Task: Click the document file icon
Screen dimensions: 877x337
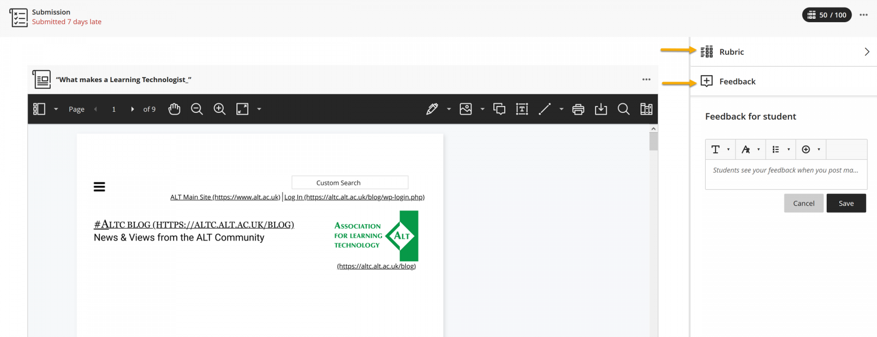Action: (x=42, y=79)
